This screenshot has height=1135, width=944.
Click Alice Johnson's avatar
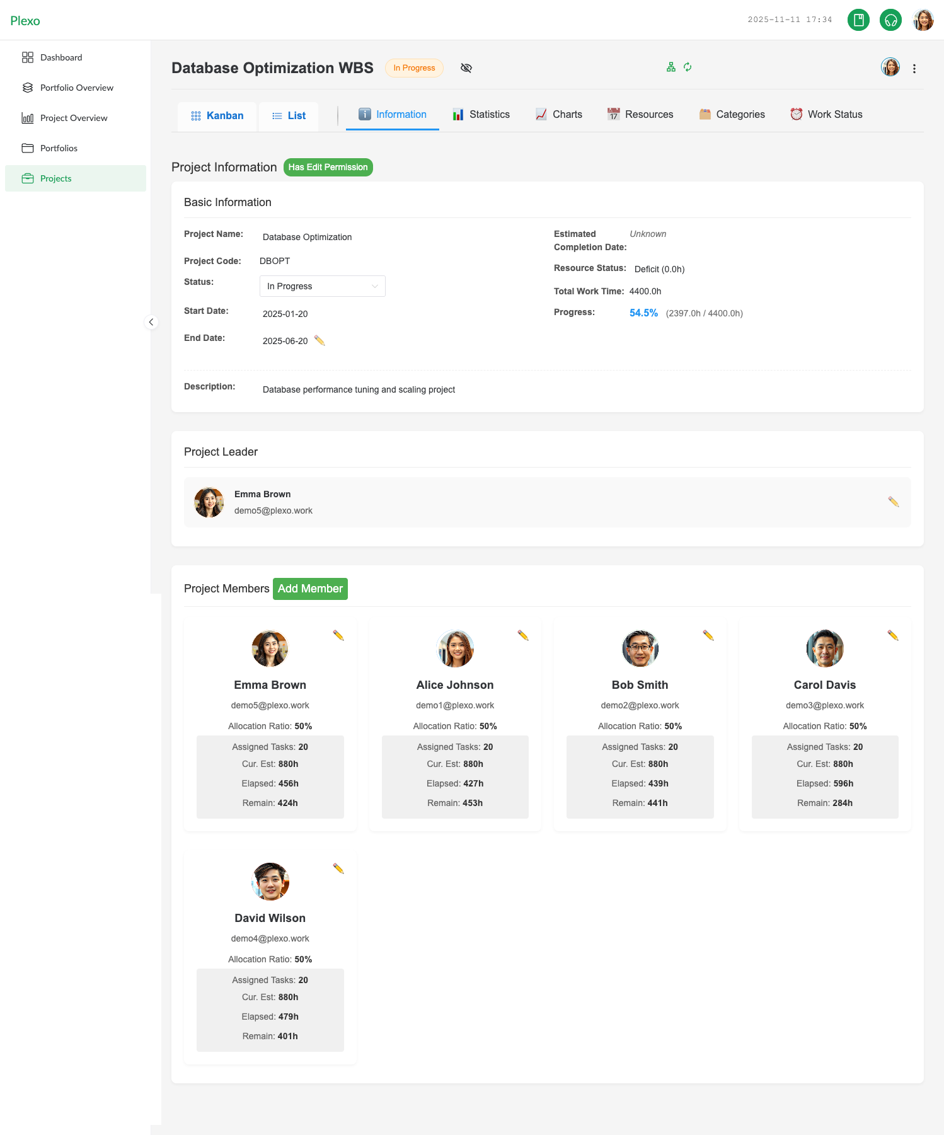click(x=455, y=648)
